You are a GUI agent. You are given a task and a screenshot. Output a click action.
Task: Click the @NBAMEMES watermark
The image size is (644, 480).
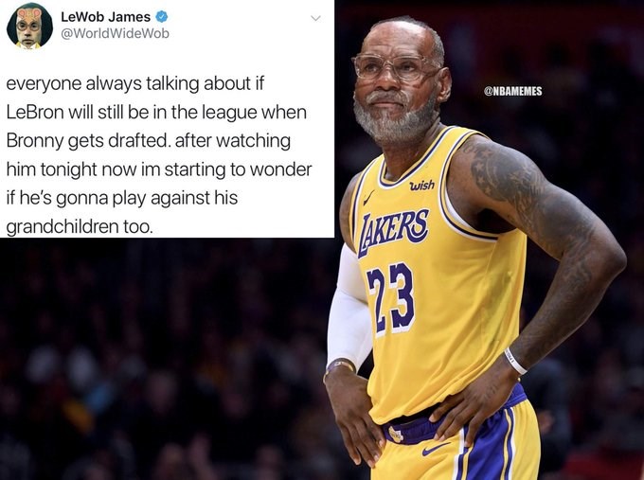513,91
